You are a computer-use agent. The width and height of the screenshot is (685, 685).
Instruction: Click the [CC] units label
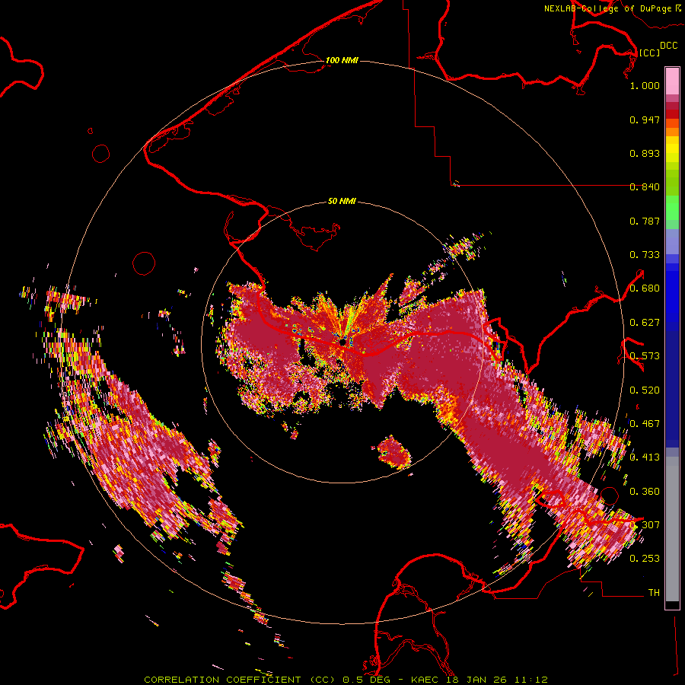click(x=649, y=53)
